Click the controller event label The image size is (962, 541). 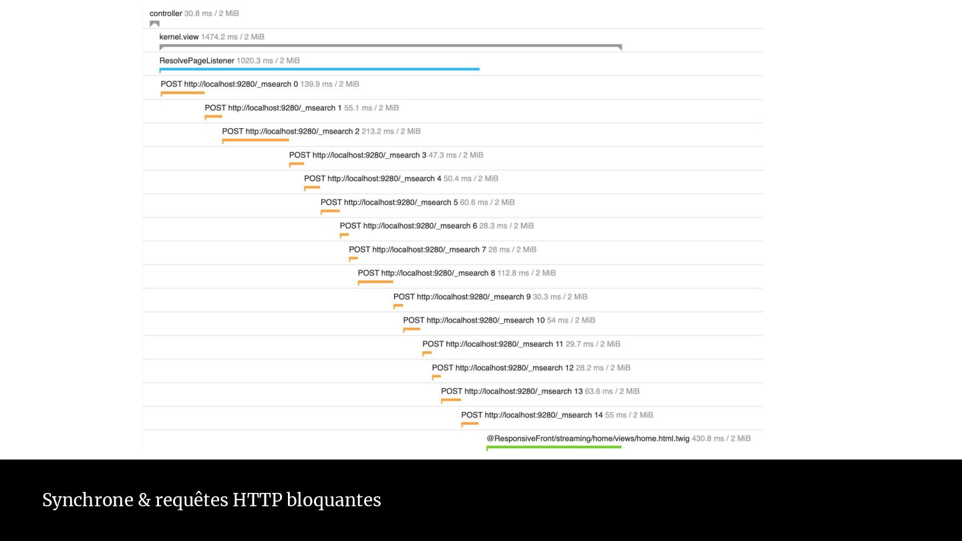(x=166, y=13)
